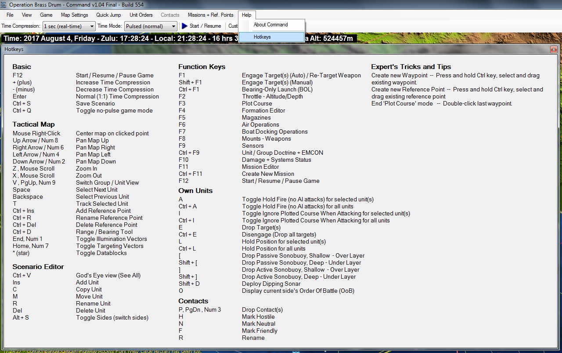Click the 'Toggle Datablocks' entry

pyautogui.click(x=101, y=253)
